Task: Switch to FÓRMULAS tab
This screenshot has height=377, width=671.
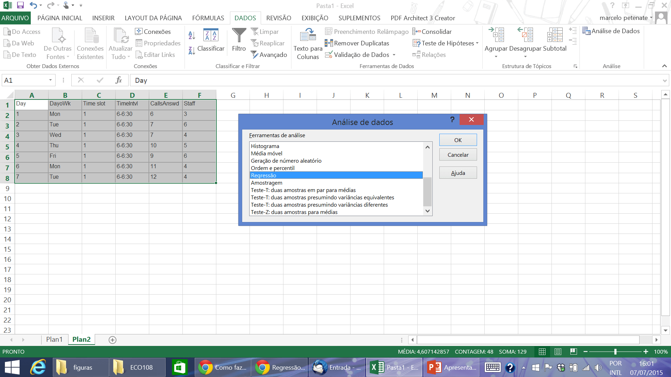Action: [208, 18]
